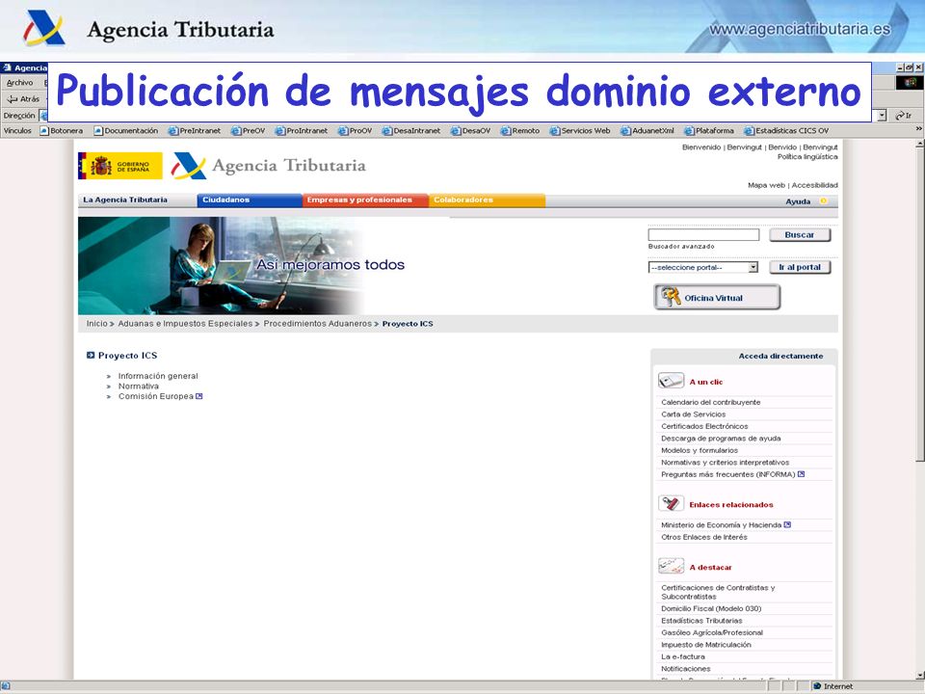Open the DesaIntranet favorites link
The width and height of the screenshot is (925, 694).
411,131
